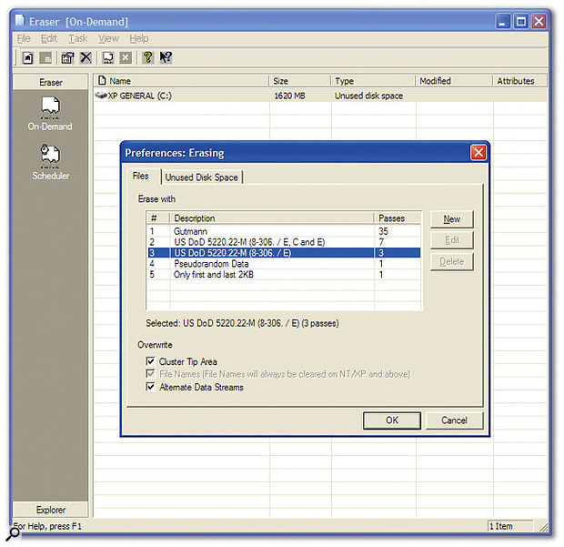This screenshot has width=564, height=547.
Task: Minimize the Eraser window
Action: [503, 21]
